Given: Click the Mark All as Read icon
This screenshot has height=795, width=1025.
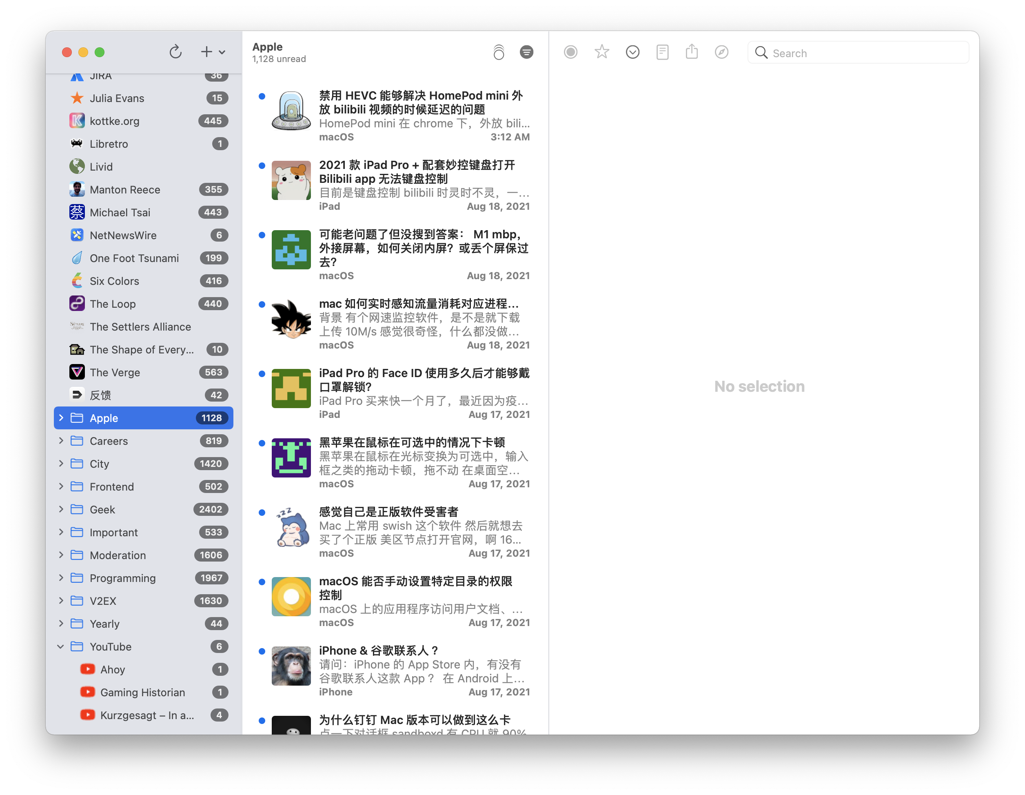Looking at the screenshot, I should 498,52.
